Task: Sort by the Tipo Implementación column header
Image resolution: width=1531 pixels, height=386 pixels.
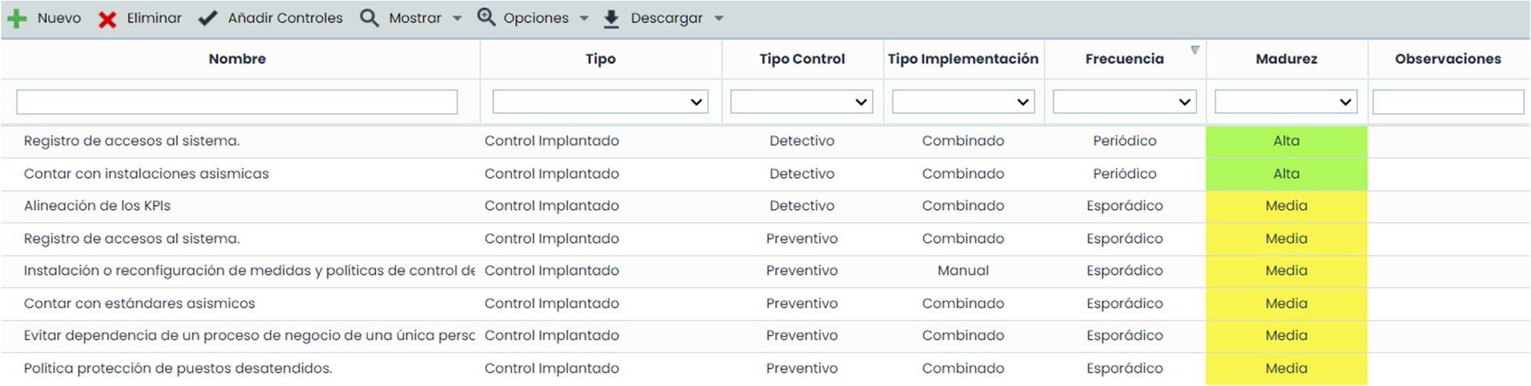Action: pos(963,59)
